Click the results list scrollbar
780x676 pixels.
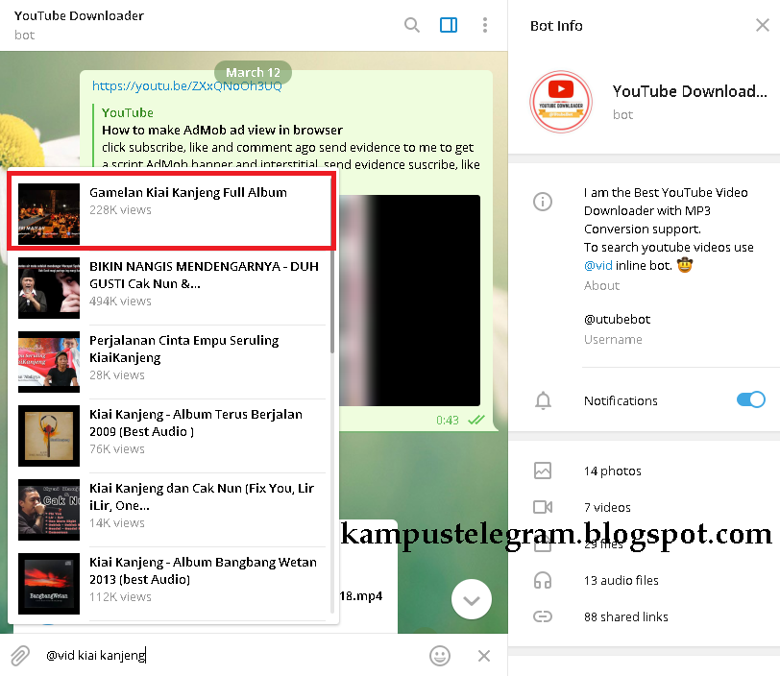[x=331, y=301]
